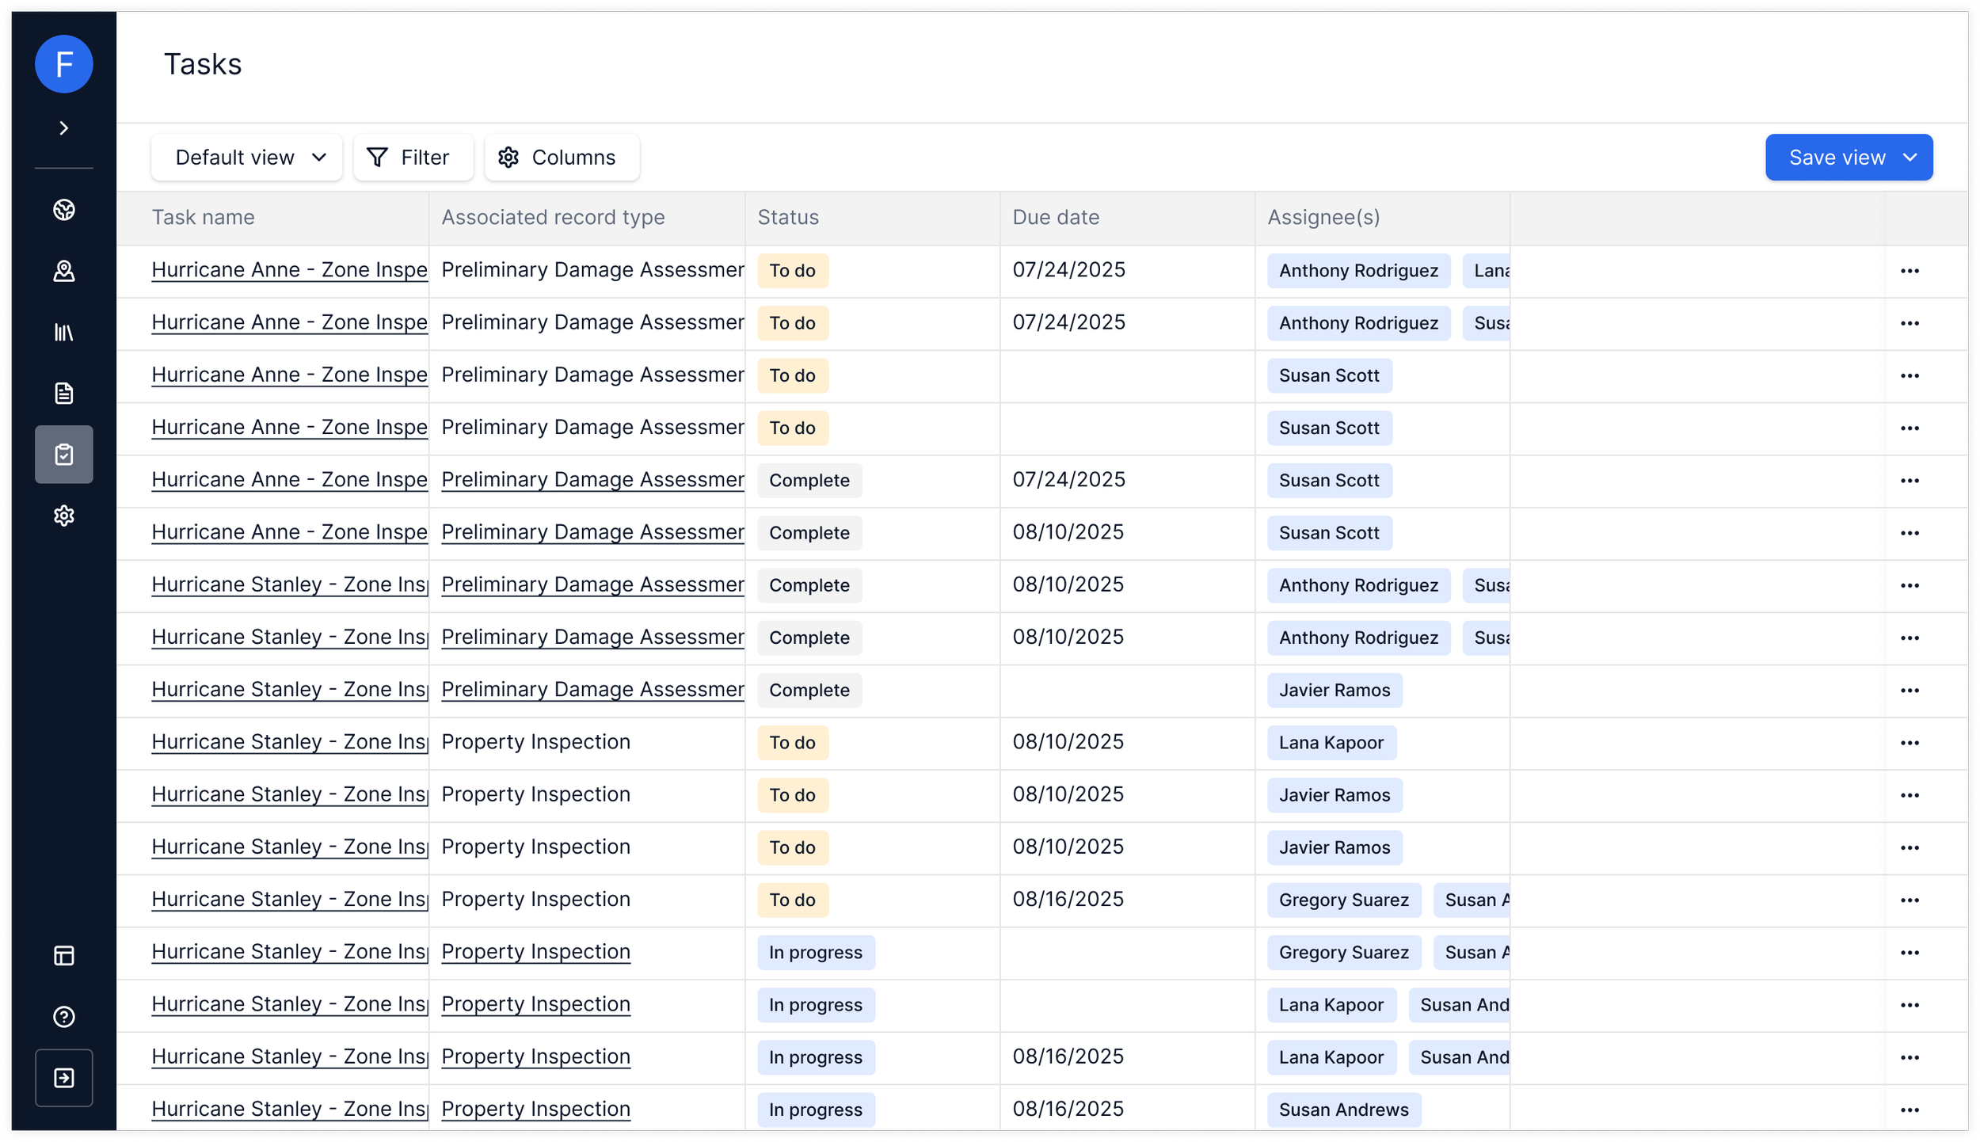
Task: Click the Due date column header
Action: click(1056, 218)
